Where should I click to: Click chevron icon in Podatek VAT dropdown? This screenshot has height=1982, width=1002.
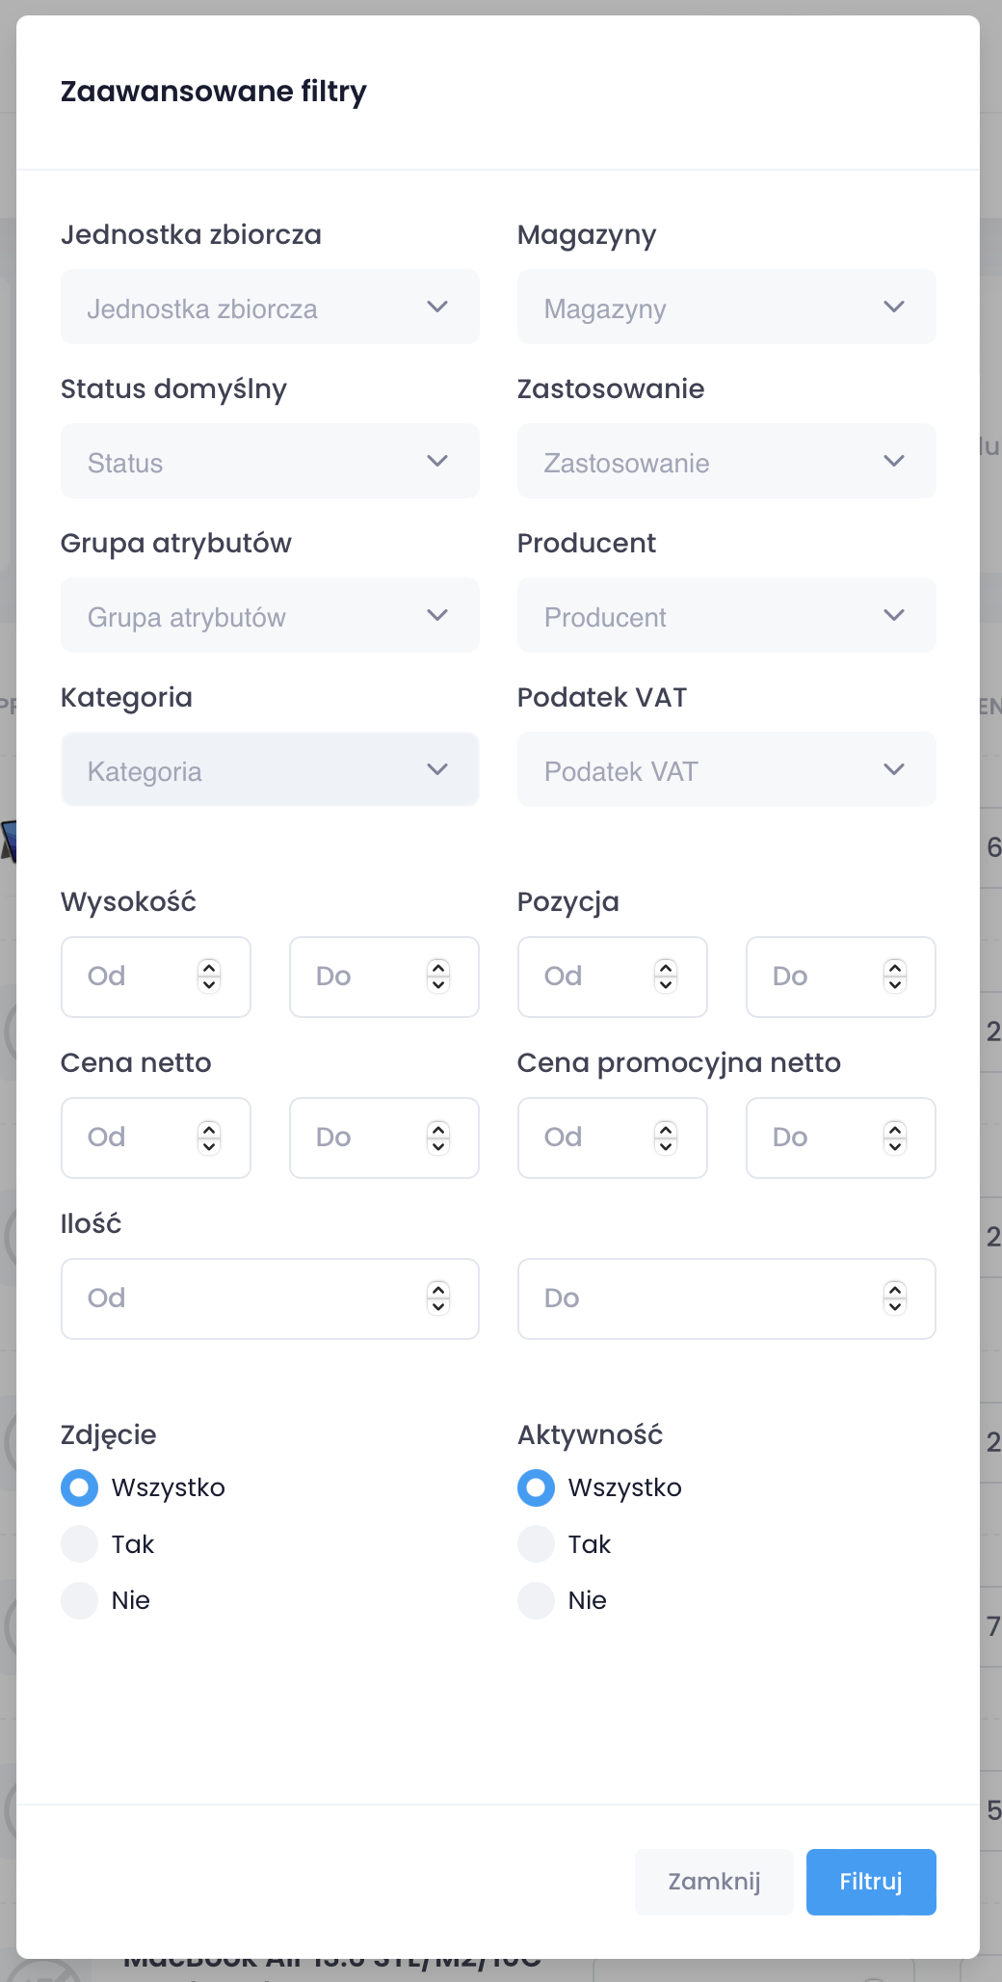[894, 770]
